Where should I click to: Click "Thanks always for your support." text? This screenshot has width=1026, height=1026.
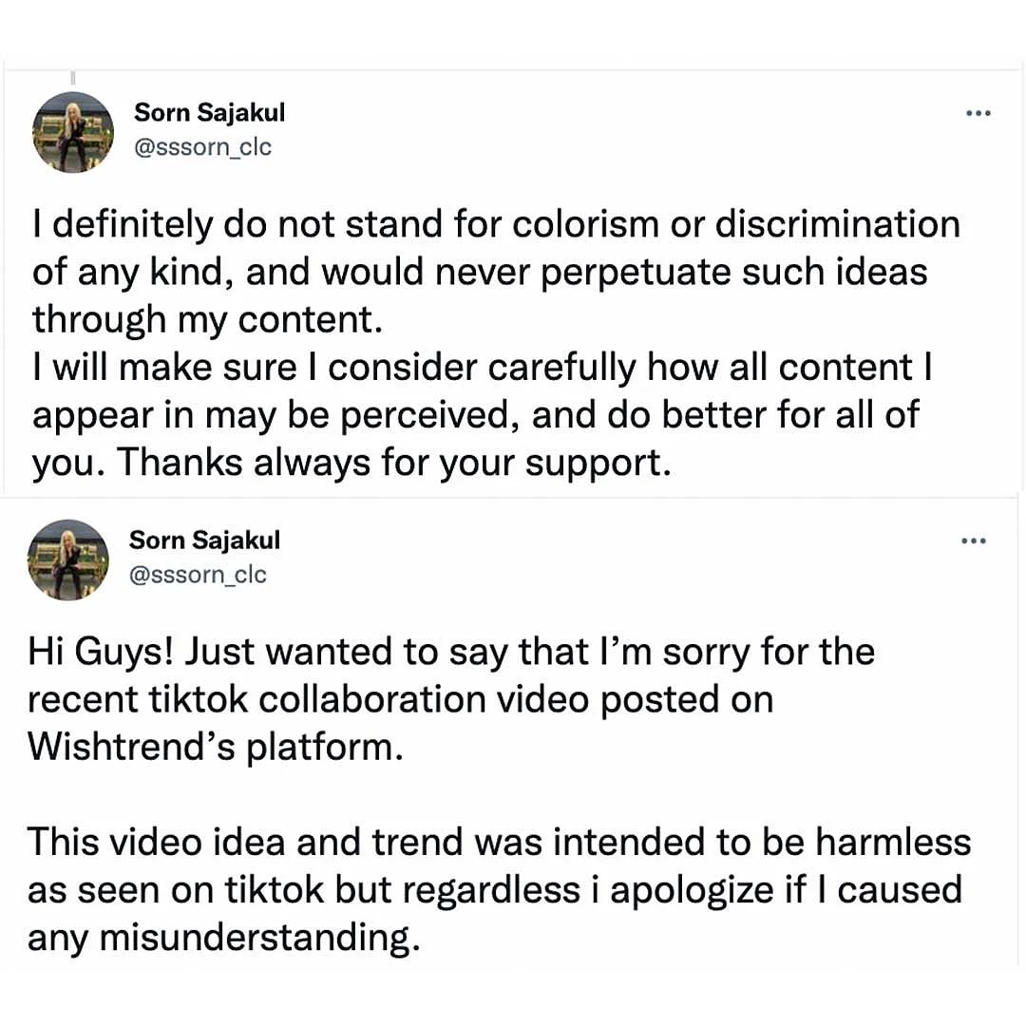click(x=394, y=464)
